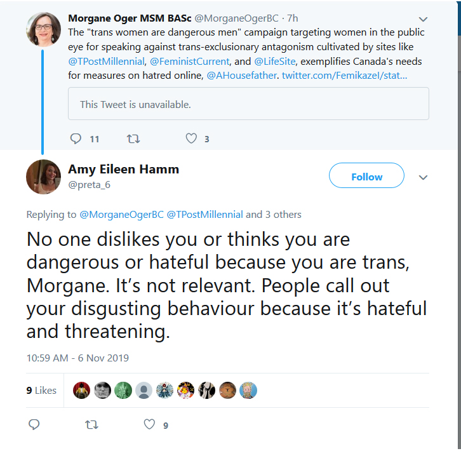Retweet Amy Eileen Hamm's tweet
Image resolution: width=461 pixels, height=458 pixels.
pos(91,424)
